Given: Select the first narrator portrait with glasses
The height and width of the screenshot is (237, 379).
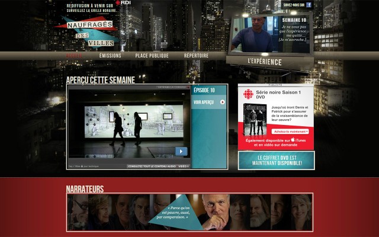Looking at the screenshot, I should (x=78, y=212).
